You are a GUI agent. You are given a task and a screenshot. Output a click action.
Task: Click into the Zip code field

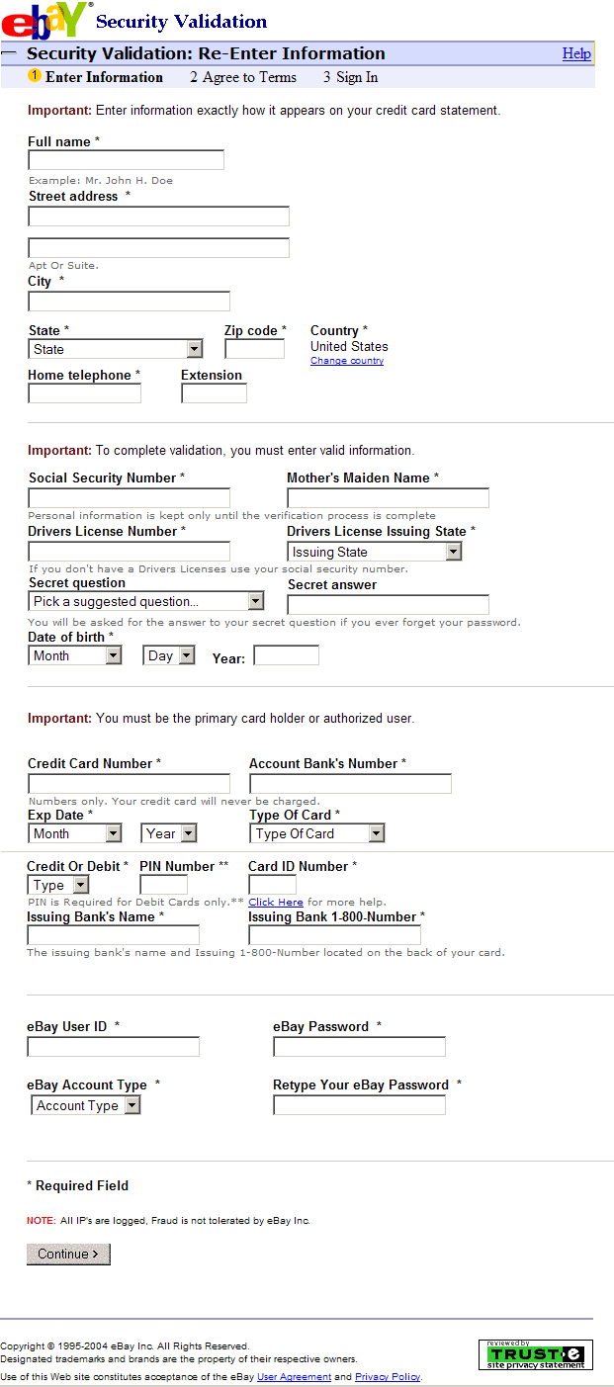tap(254, 348)
